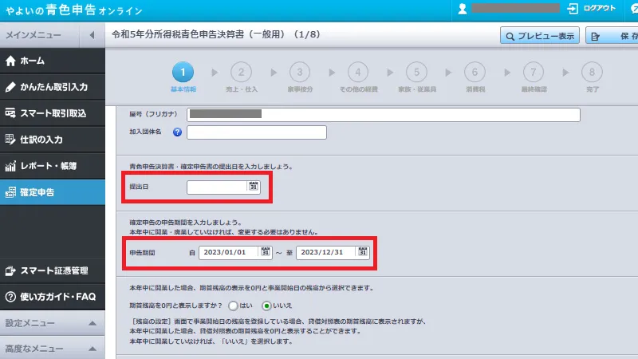Click the chart icon beside レポート・帳簿
This screenshot has width=638, height=359.
click(10, 166)
